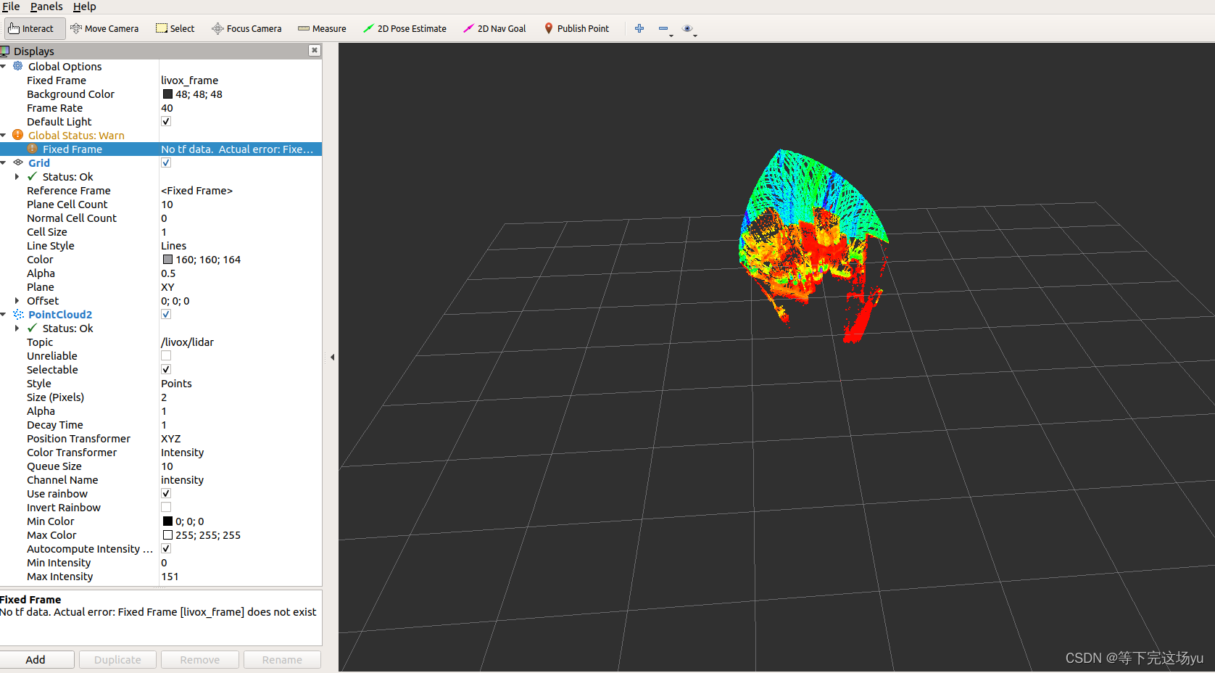The image size is (1215, 673).
Task: Toggle the PointCloud2 display checkbox
Action: point(166,314)
